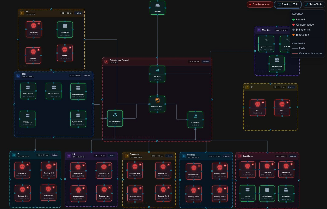Click the compromised PLC node

[x=257, y=108]
